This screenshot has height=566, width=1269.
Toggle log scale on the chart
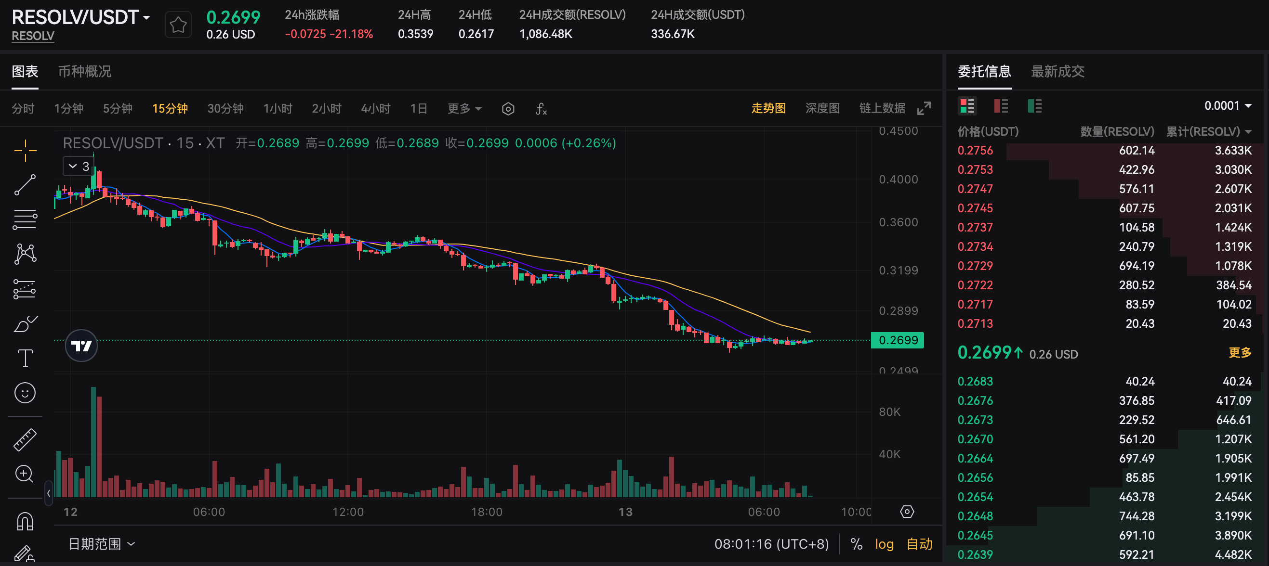(884, 544)
